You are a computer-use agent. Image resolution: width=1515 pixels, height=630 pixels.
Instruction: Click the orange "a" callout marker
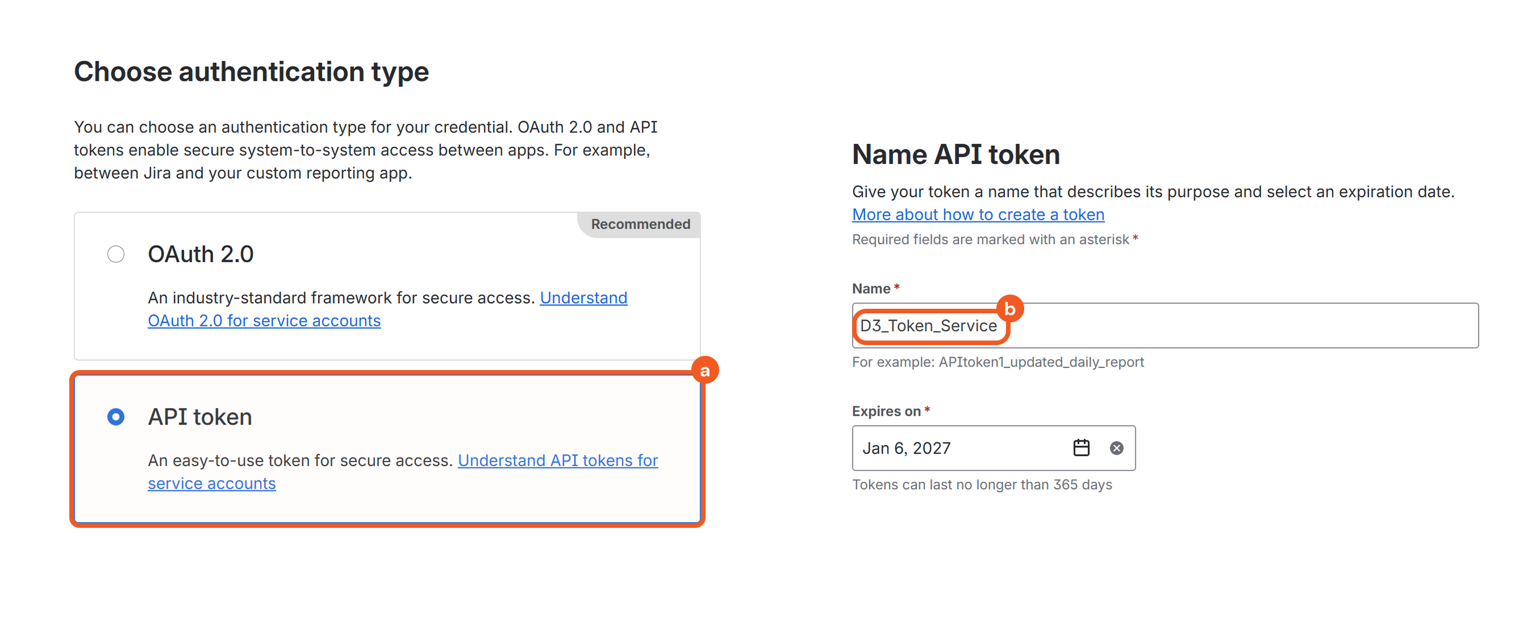coord(704,371)
